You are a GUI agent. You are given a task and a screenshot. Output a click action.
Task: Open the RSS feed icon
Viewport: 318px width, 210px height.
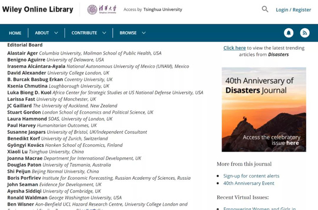tap(305, 33)
